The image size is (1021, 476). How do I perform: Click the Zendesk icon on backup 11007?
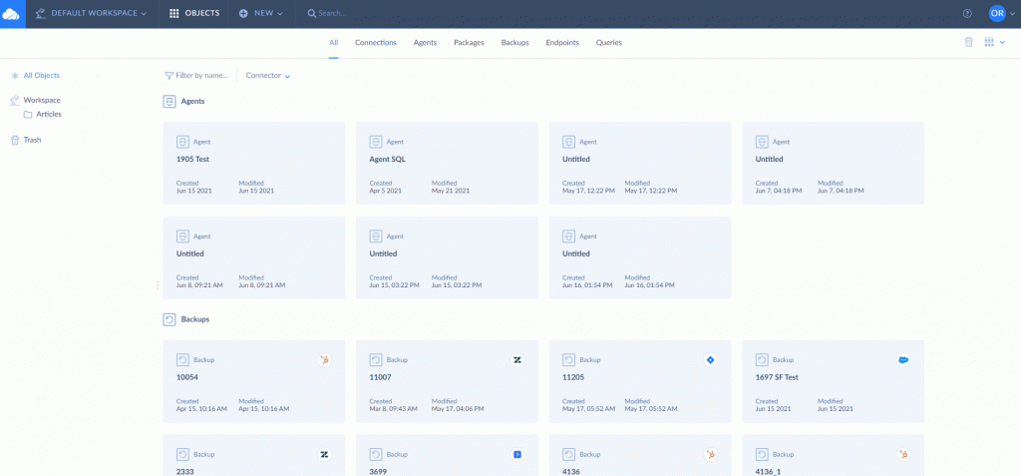(x=517, y=359)
